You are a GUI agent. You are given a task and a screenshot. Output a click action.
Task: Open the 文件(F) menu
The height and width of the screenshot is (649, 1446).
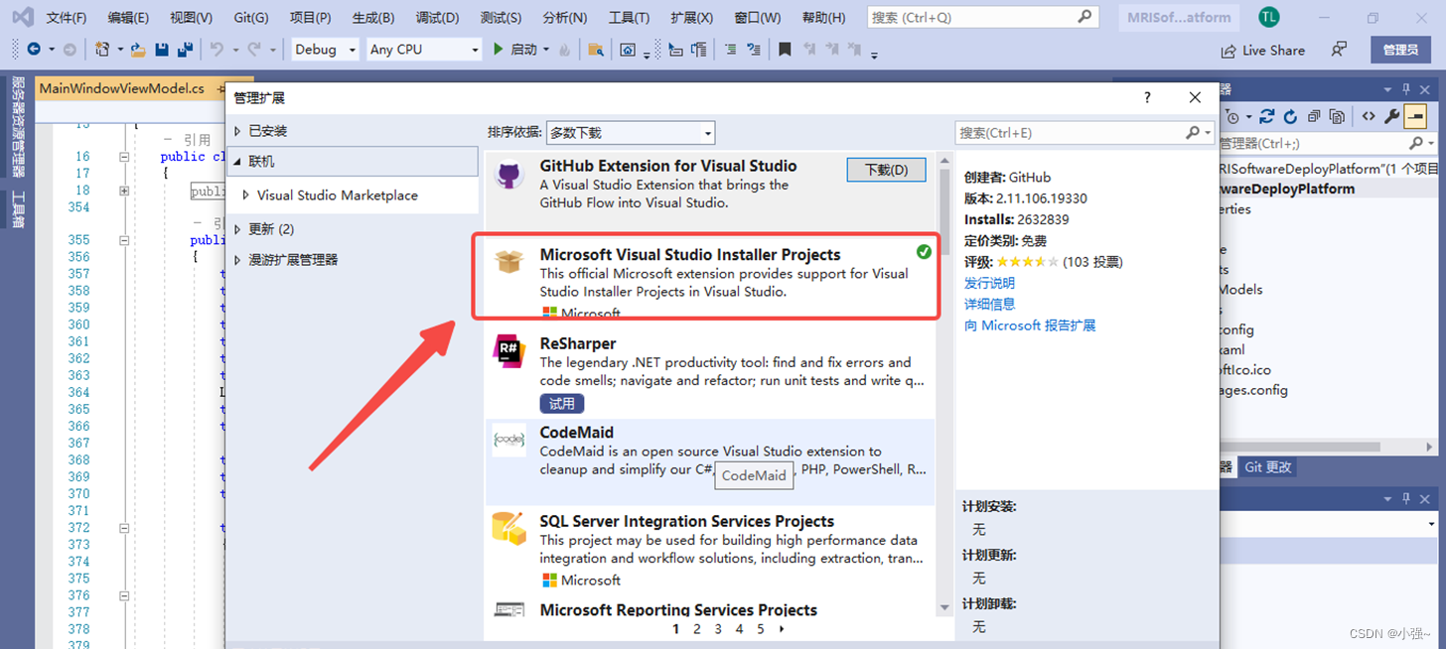point(67,18)
